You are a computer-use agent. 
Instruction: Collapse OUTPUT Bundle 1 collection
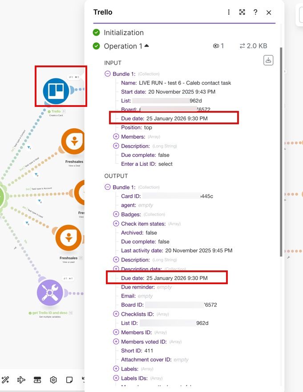(107, 187)
